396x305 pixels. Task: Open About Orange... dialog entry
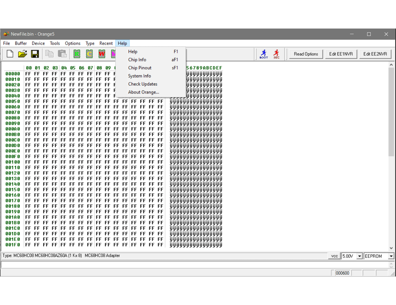151,92
